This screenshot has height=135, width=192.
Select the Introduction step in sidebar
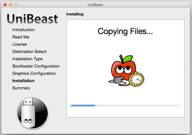pos(24,30)
